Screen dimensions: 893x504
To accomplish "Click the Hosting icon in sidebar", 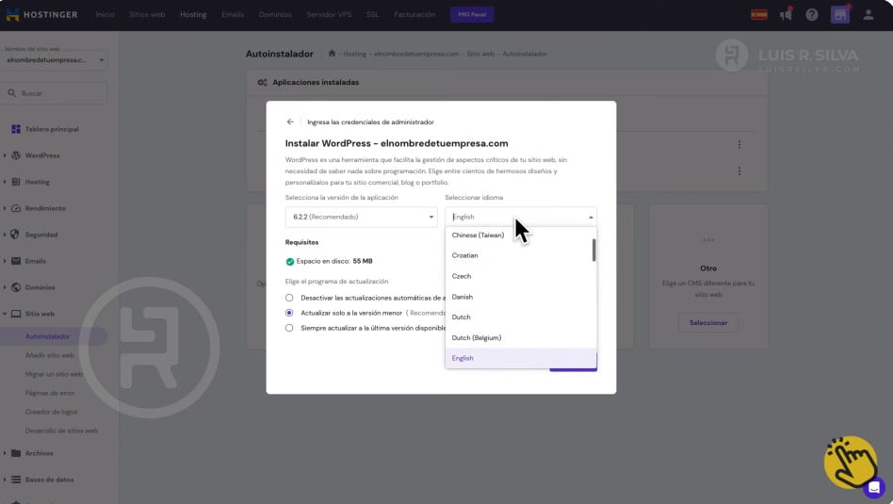I will point(16,182).
